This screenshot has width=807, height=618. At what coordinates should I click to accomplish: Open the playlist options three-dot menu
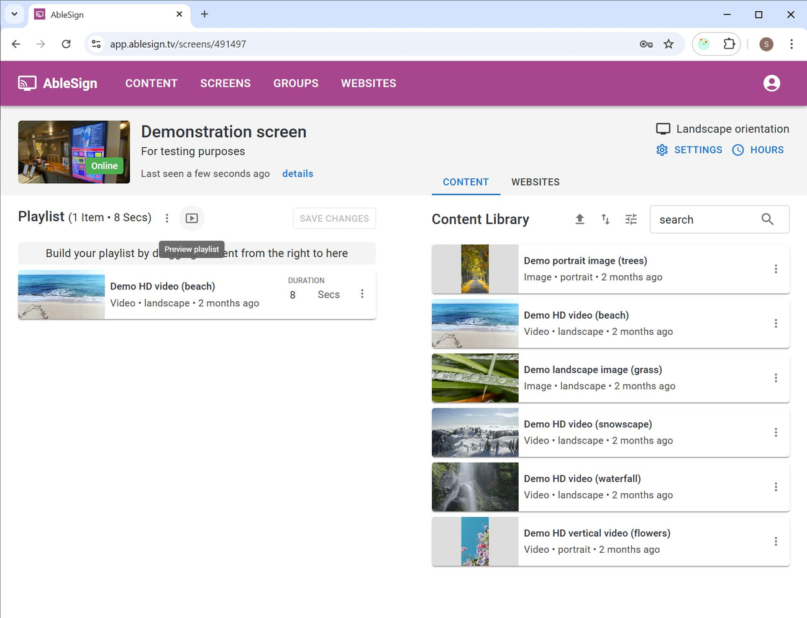[x=166, y=218]
